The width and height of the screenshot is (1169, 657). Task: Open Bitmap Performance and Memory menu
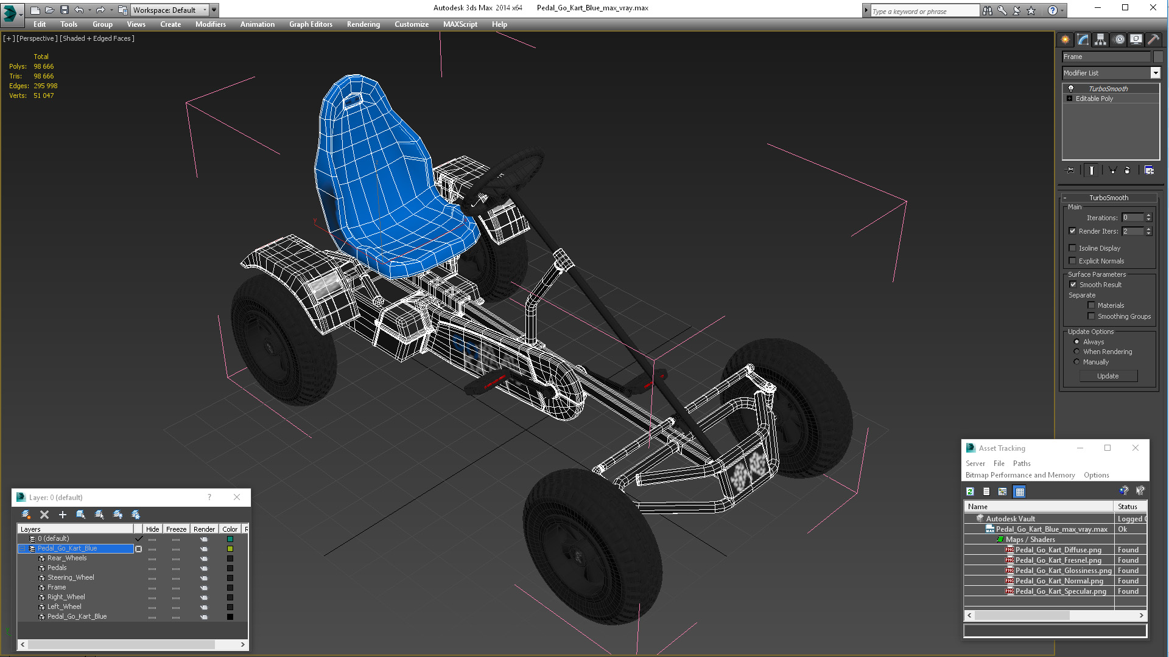(x=1020, y=475)
